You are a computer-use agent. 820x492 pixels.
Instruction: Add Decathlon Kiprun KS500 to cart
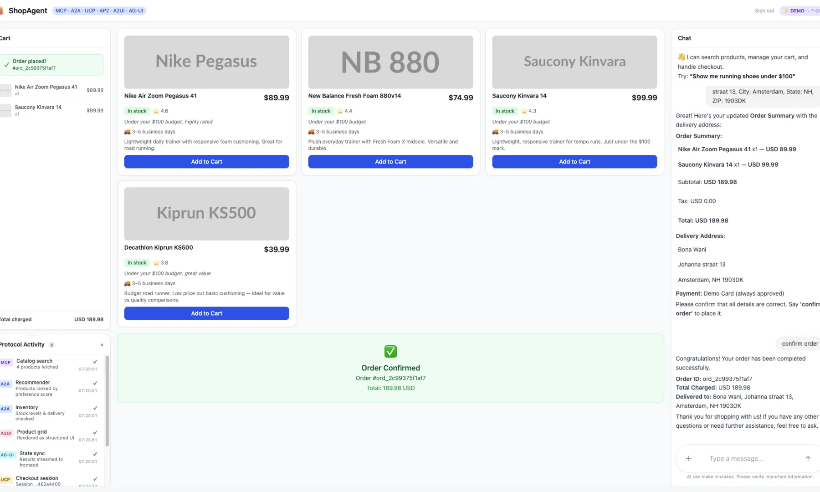tap(206, 313)
